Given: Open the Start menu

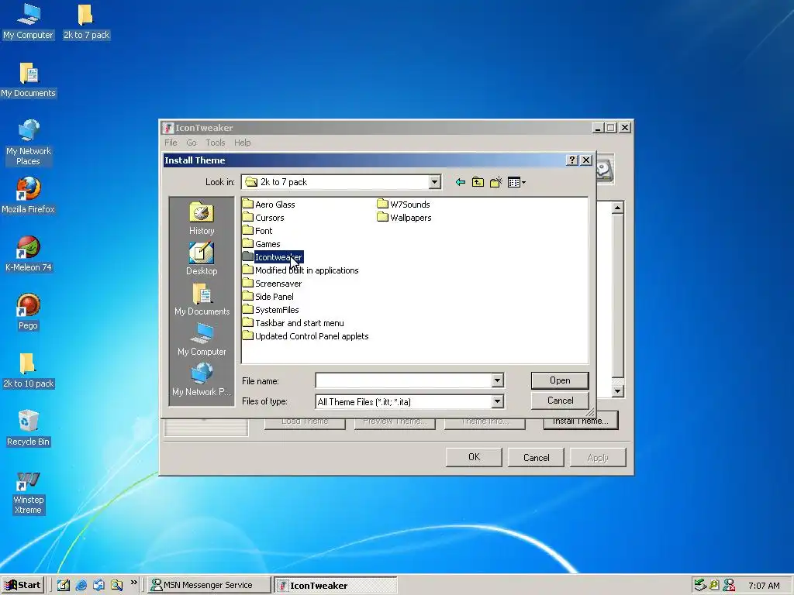Looking at the screenshot, I should tap(23, 585).
